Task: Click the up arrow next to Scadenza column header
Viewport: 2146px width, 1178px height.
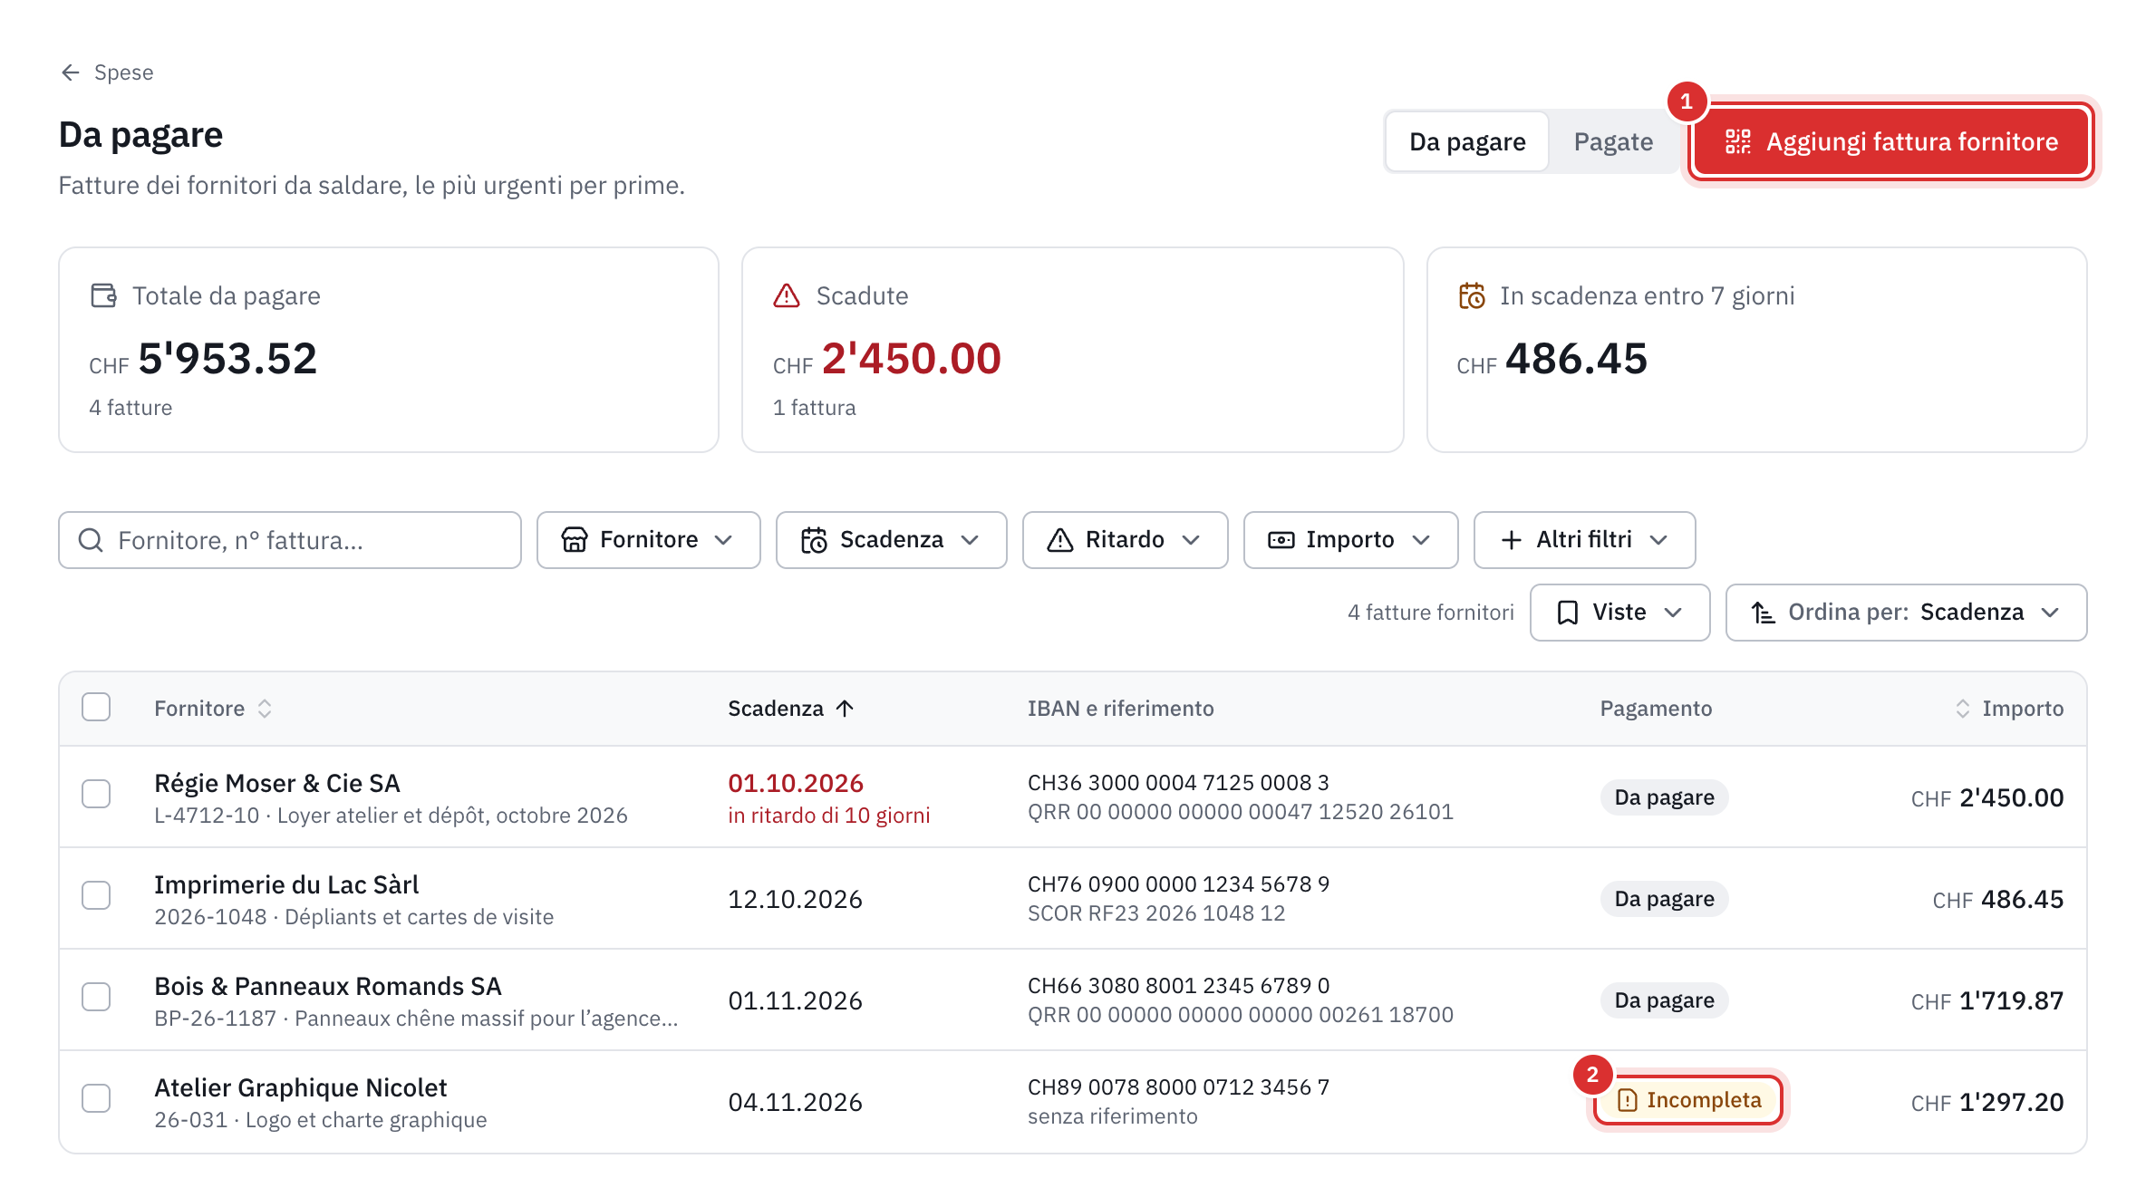Action: tap(845, 709)
